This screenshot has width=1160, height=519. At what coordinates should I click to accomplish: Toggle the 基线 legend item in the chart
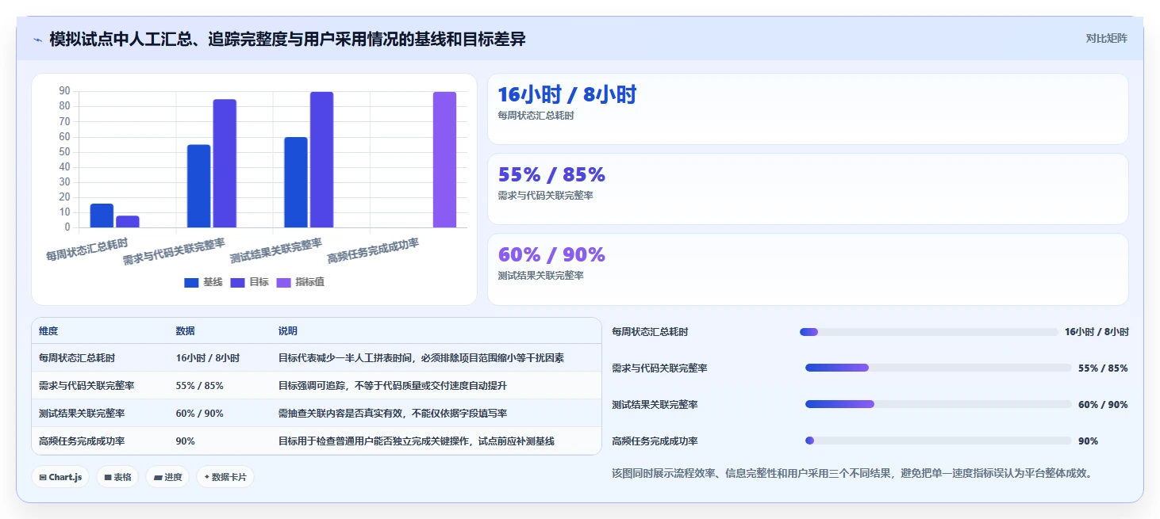[x=203, y=282]
